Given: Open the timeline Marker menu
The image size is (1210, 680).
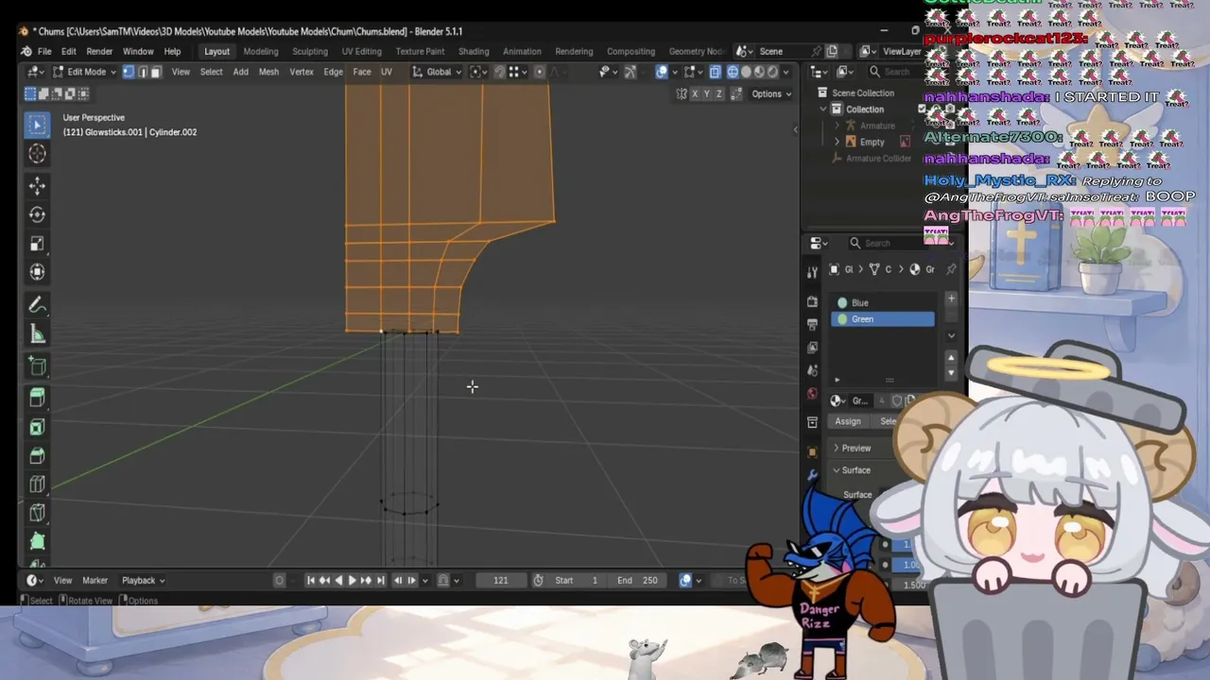Looking at the screenshot, I should (x=95, y=580).
